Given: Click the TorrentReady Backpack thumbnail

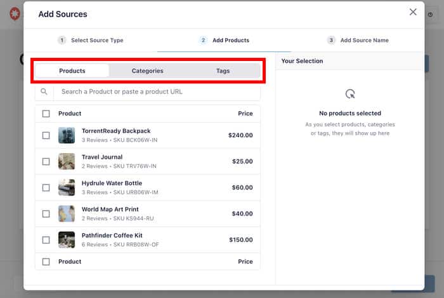Looking at the screenshot, I should (67, 135).
